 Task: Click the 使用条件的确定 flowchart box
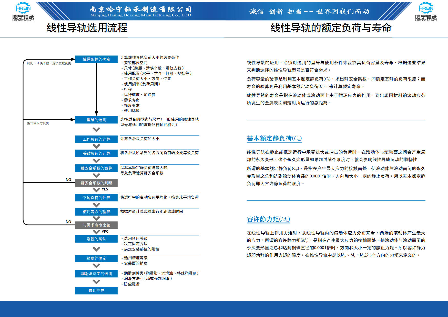point(96,59)
